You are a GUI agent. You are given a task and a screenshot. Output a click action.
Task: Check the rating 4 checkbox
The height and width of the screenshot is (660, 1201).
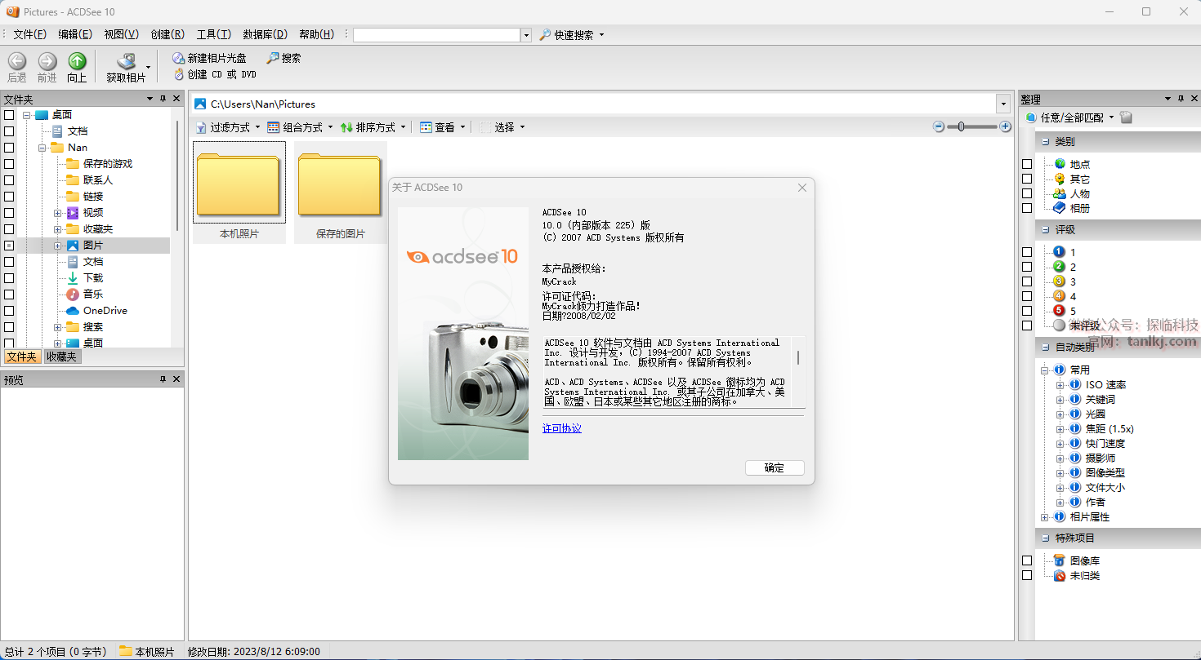point(1027,296)
